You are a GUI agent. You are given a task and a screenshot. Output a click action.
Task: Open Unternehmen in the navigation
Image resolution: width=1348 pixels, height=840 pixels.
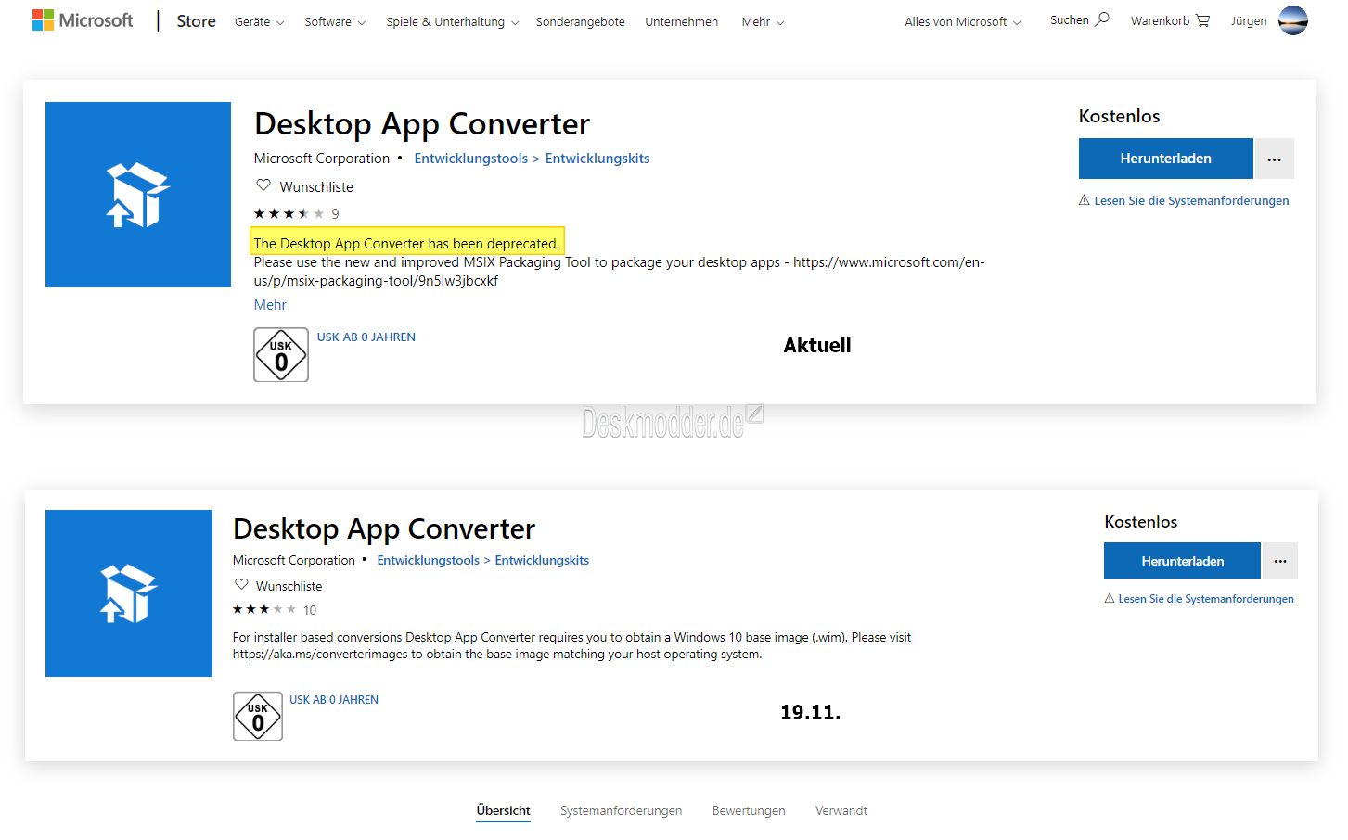pos(681,21)
